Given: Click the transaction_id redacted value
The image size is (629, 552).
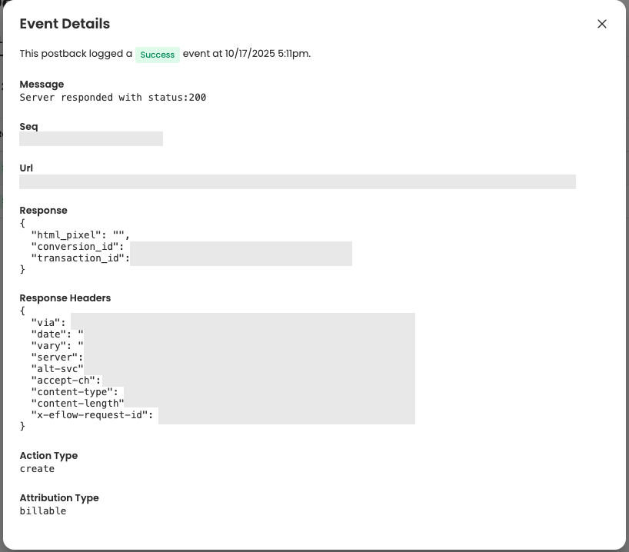Looking at the screenshot, I should 240,258.
